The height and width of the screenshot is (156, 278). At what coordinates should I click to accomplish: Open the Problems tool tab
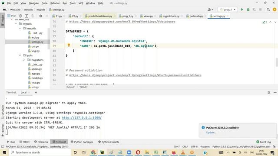(41, 142)
